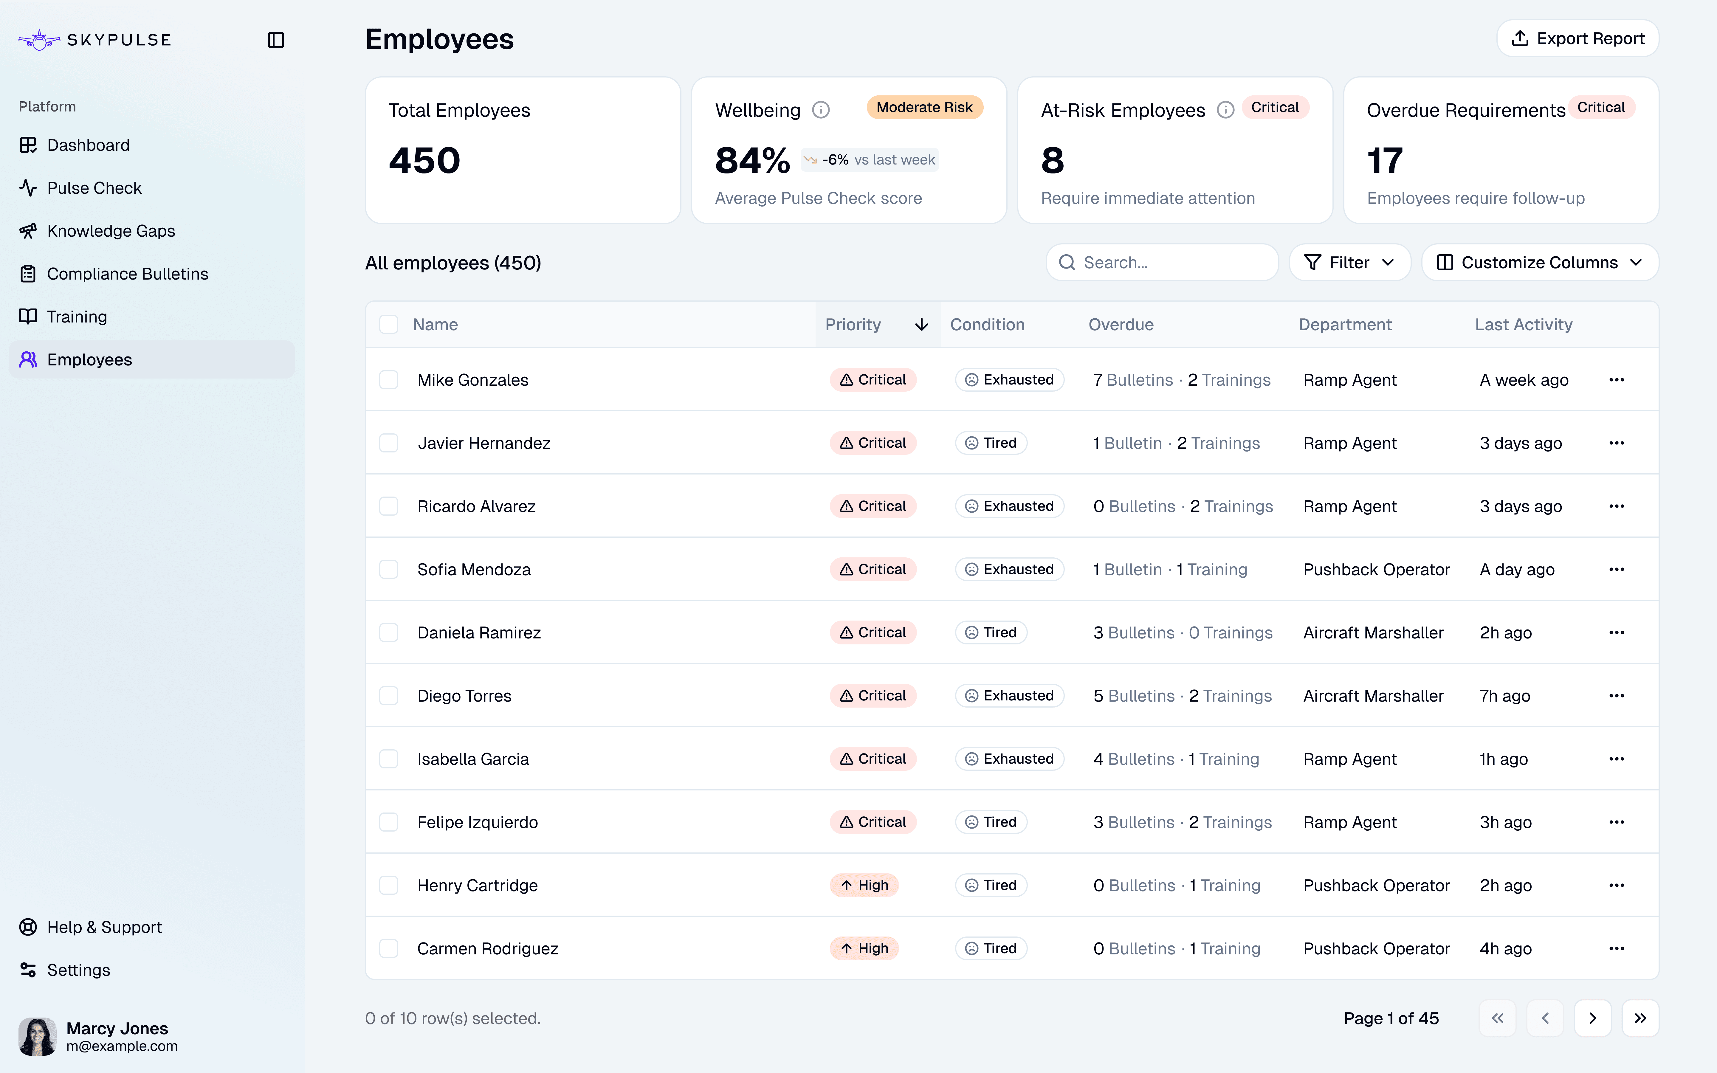Open row actions menu for Diego Torres
Screen dimensions: 1717x1073
pos(1617,695)
